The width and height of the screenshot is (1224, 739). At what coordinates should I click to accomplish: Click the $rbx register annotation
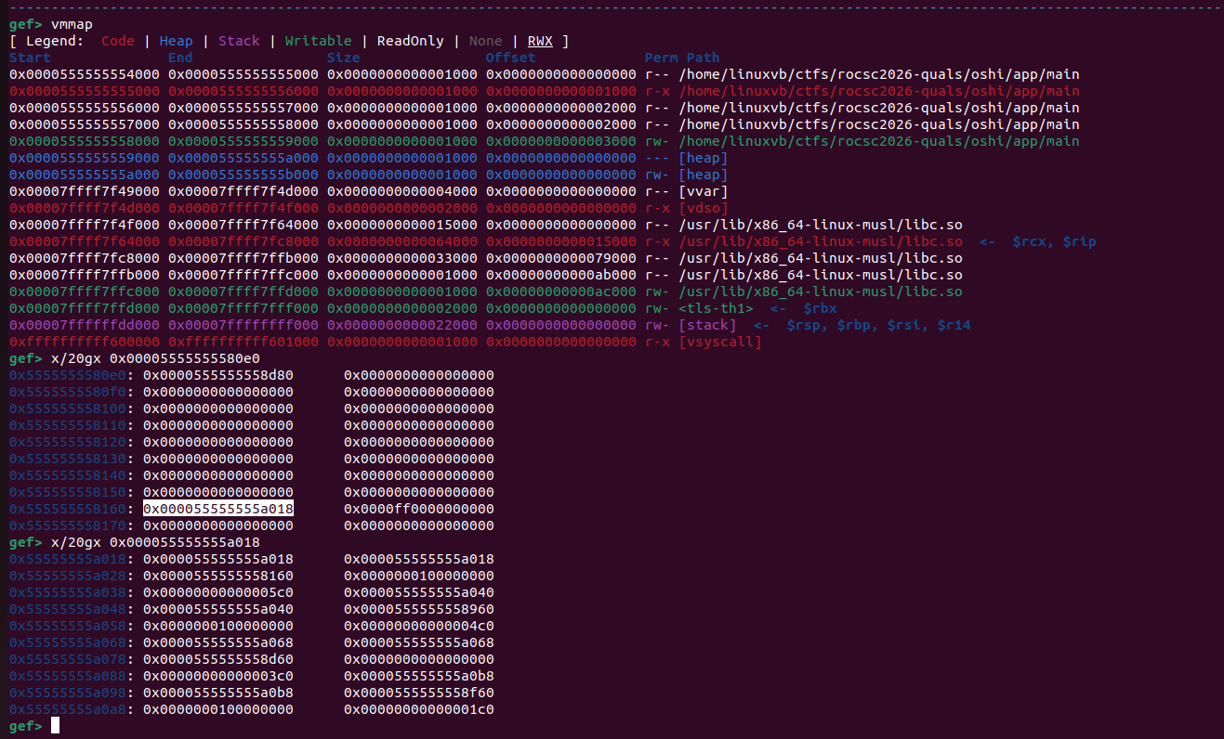coord(823,308)
